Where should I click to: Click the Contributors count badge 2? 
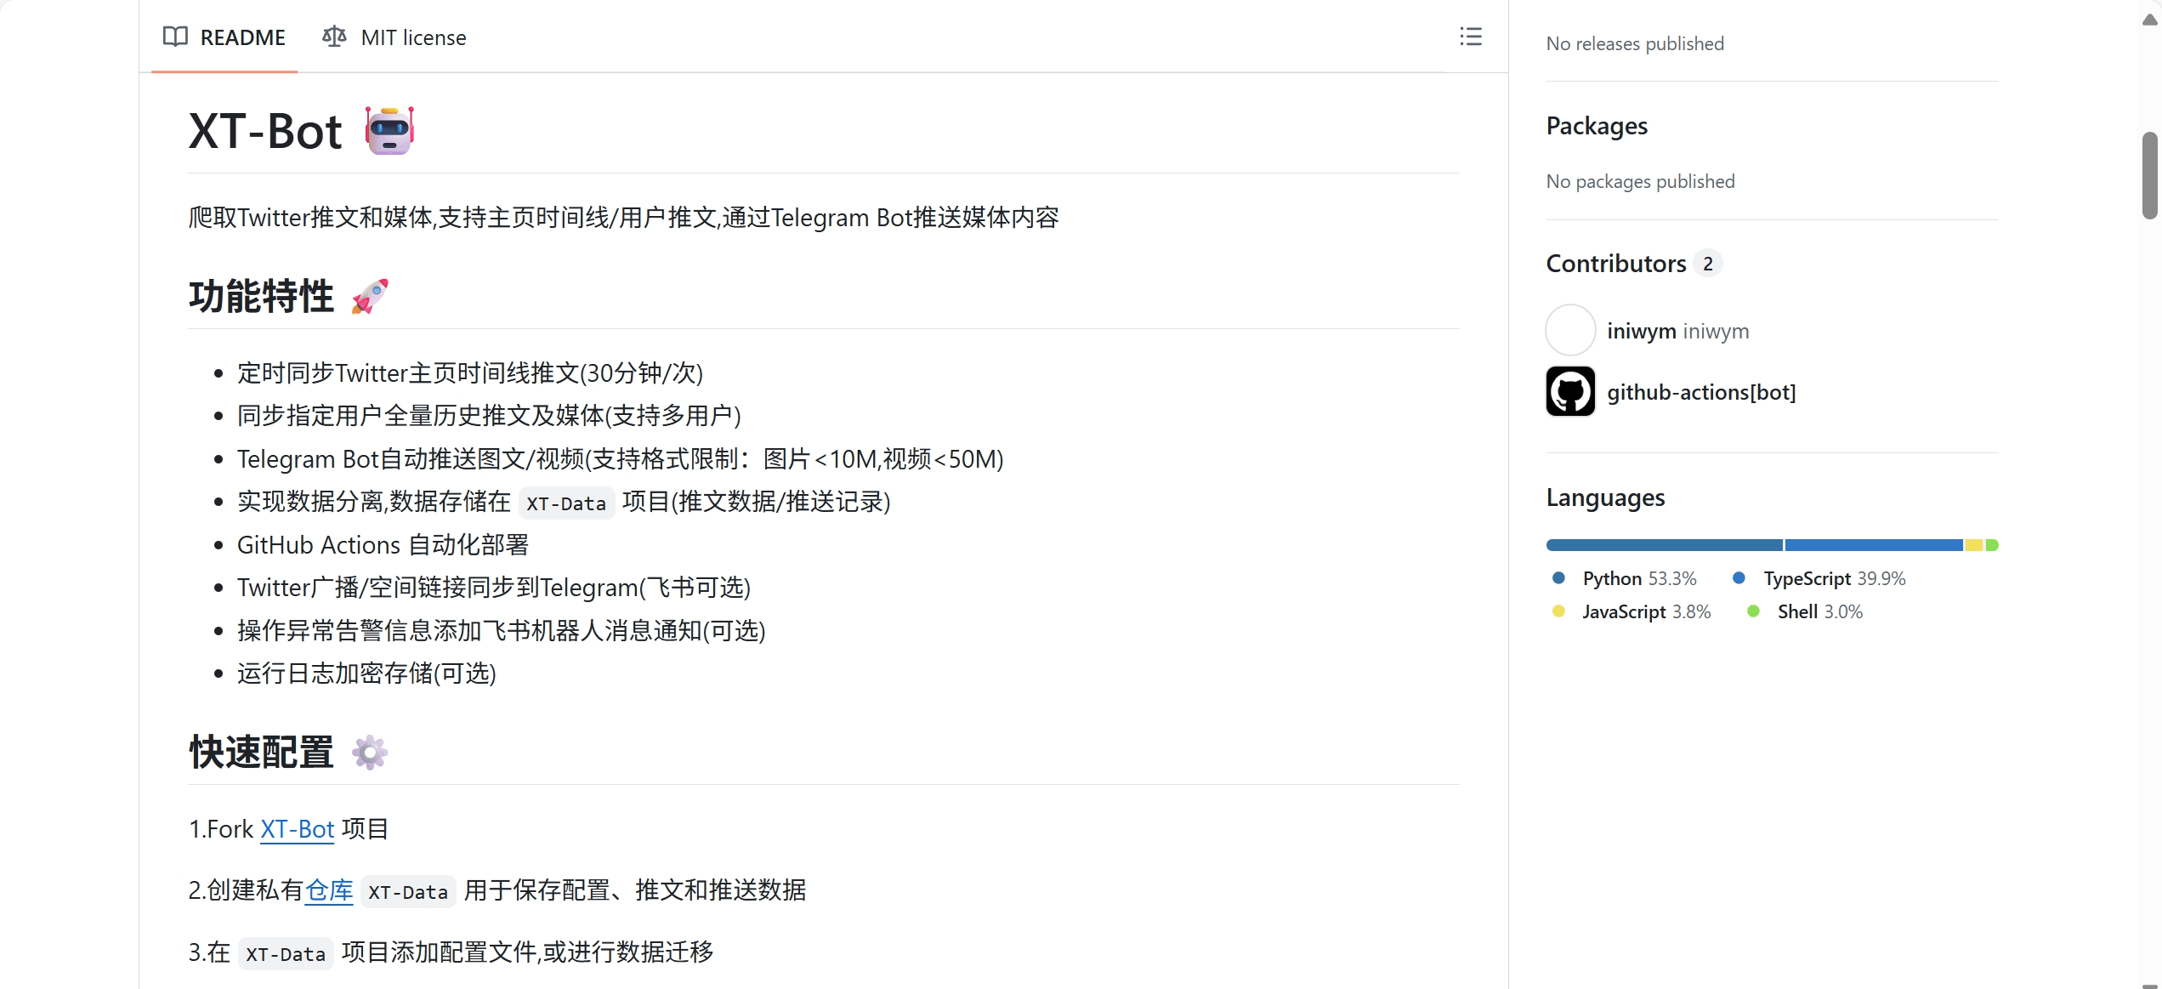(x=1707, y=264)
